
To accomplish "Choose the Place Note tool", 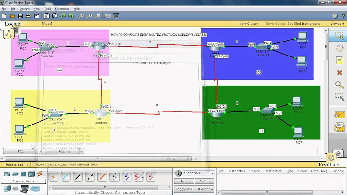I will [339, 60].
